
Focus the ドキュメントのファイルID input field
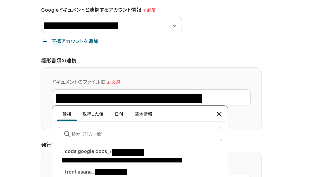[226, 97]
